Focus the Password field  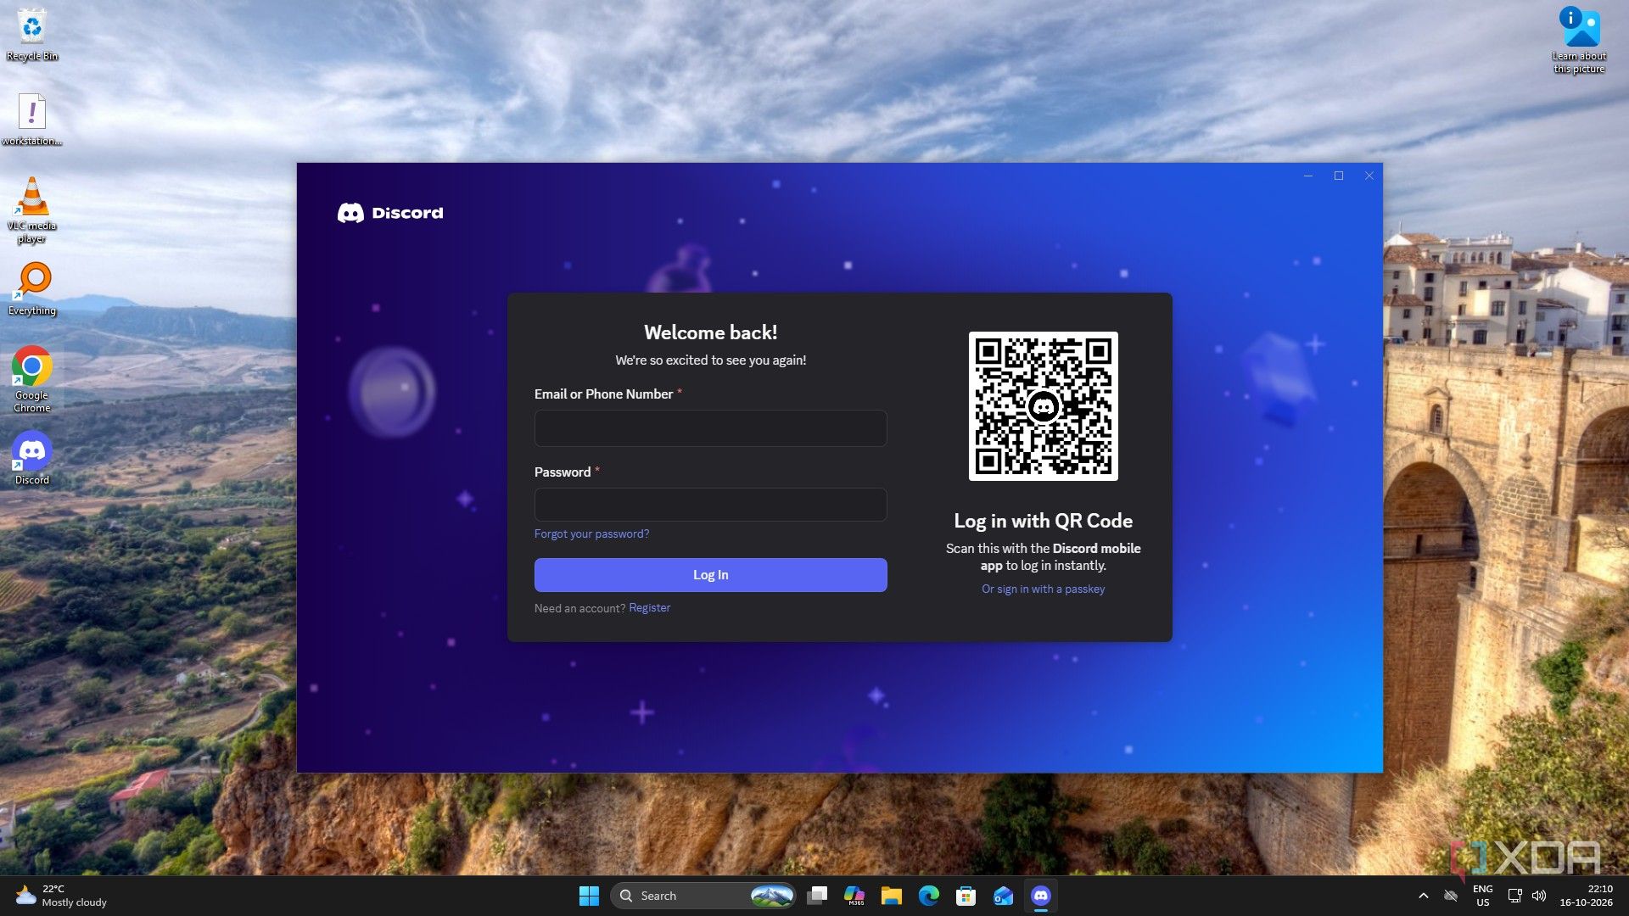tap(710, 505)
